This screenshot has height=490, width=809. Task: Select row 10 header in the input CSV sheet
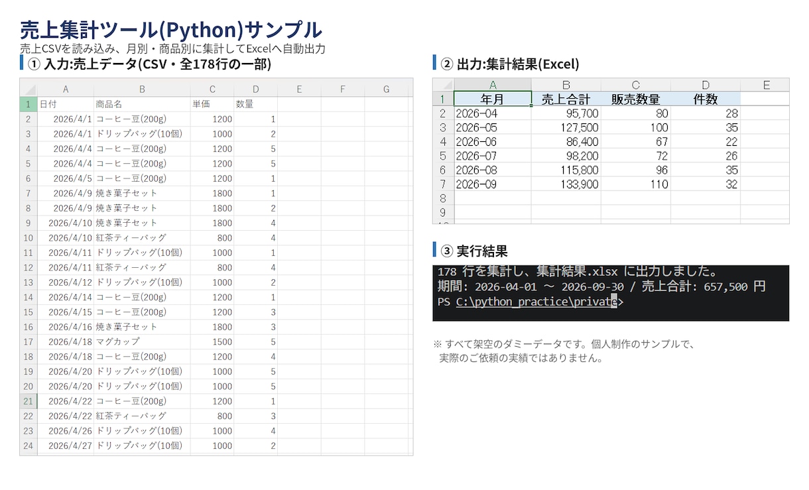tap(29, 237)
